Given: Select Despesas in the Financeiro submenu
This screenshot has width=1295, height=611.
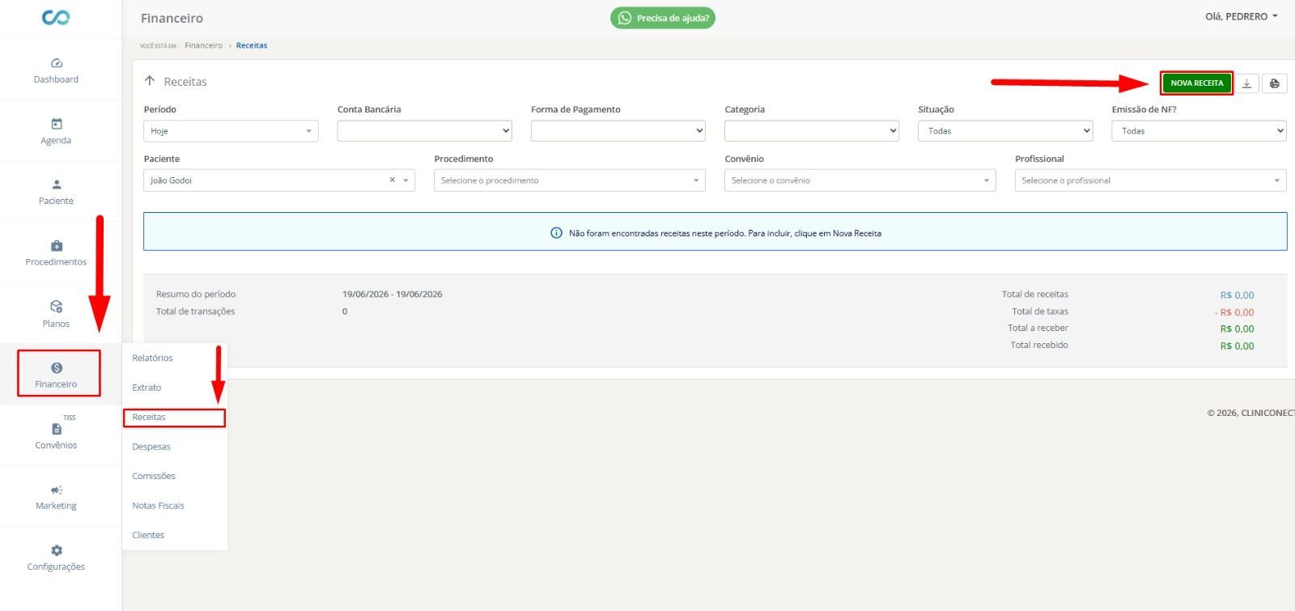Looking at the screenshot, I should [x=151, y=447].
